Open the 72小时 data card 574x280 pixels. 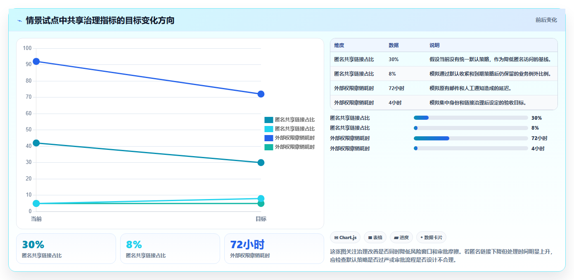click(x=274, y=249)
